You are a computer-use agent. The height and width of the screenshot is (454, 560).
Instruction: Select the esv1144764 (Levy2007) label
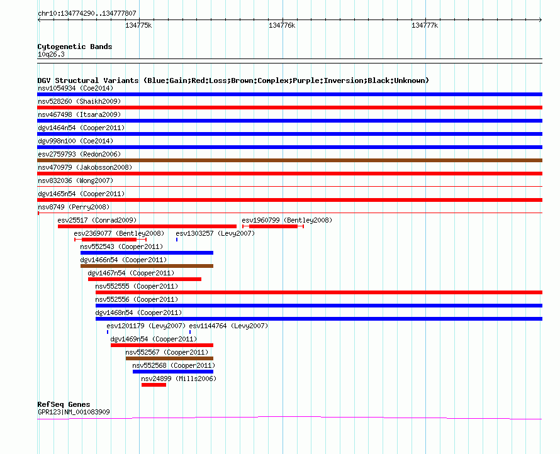point(228,326)
